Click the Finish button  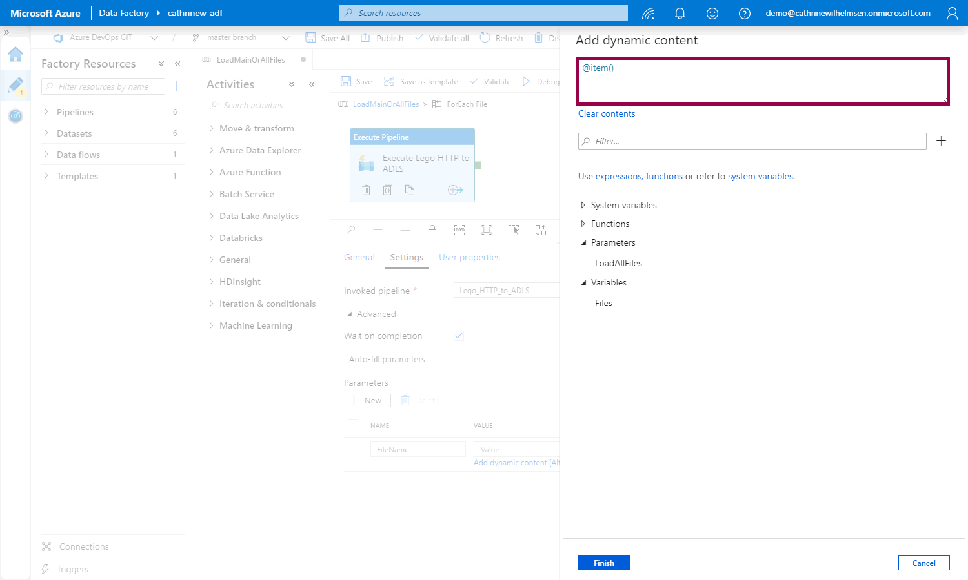pyautogui.click(x=603, y=563)
